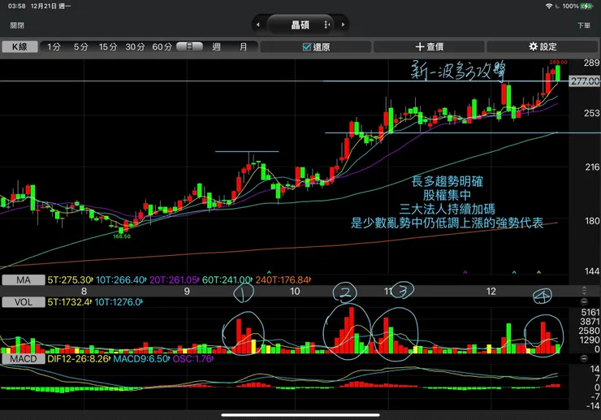601x420 pixels.
Task: Tap the VOL 10T:1276.0 value
Action: (x=119, y=302)
